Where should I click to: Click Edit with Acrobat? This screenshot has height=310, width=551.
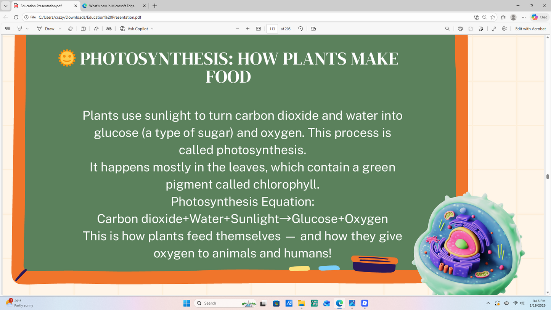coord(530,29)
